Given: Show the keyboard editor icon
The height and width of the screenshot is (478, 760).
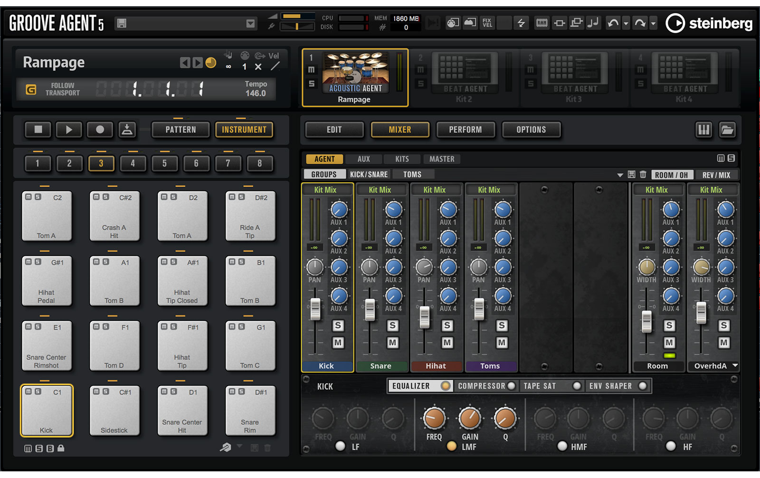Looking at the screenshot, I should point(704,130).
